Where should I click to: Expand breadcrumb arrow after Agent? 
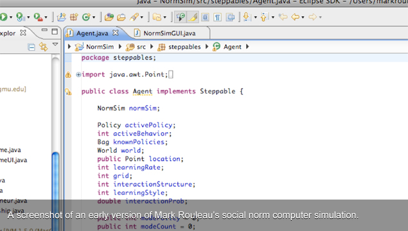247,46
